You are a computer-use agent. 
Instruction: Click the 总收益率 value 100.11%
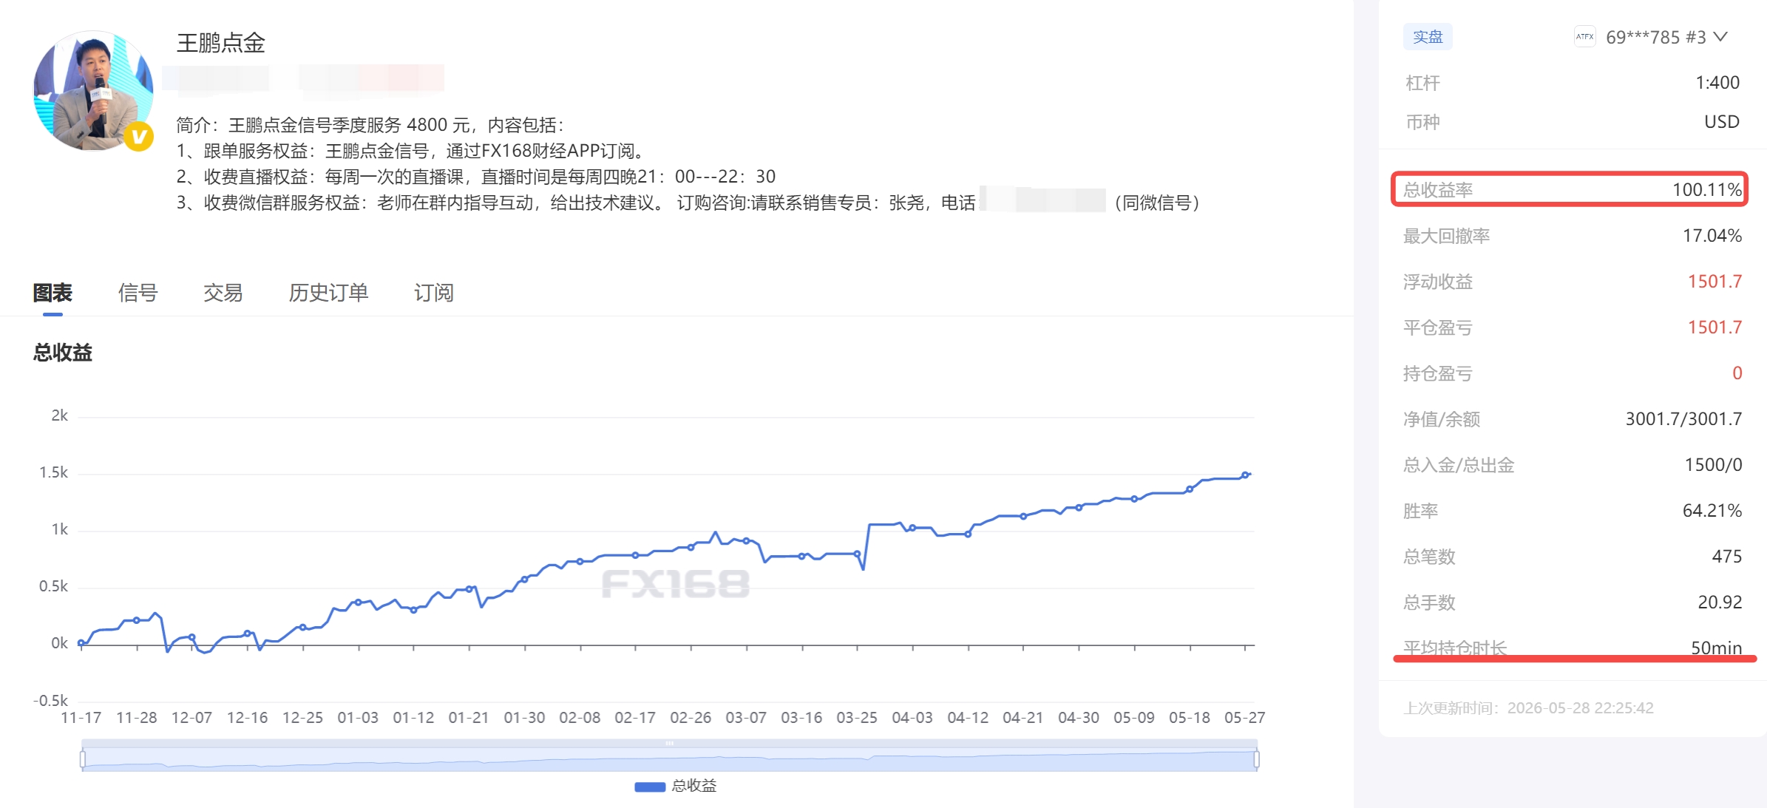tap(1707, 190)
